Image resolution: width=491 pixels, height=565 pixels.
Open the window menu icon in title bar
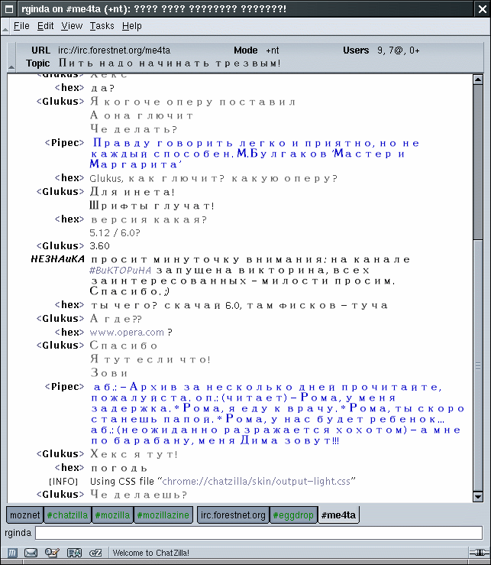click(x=9, y=8)
